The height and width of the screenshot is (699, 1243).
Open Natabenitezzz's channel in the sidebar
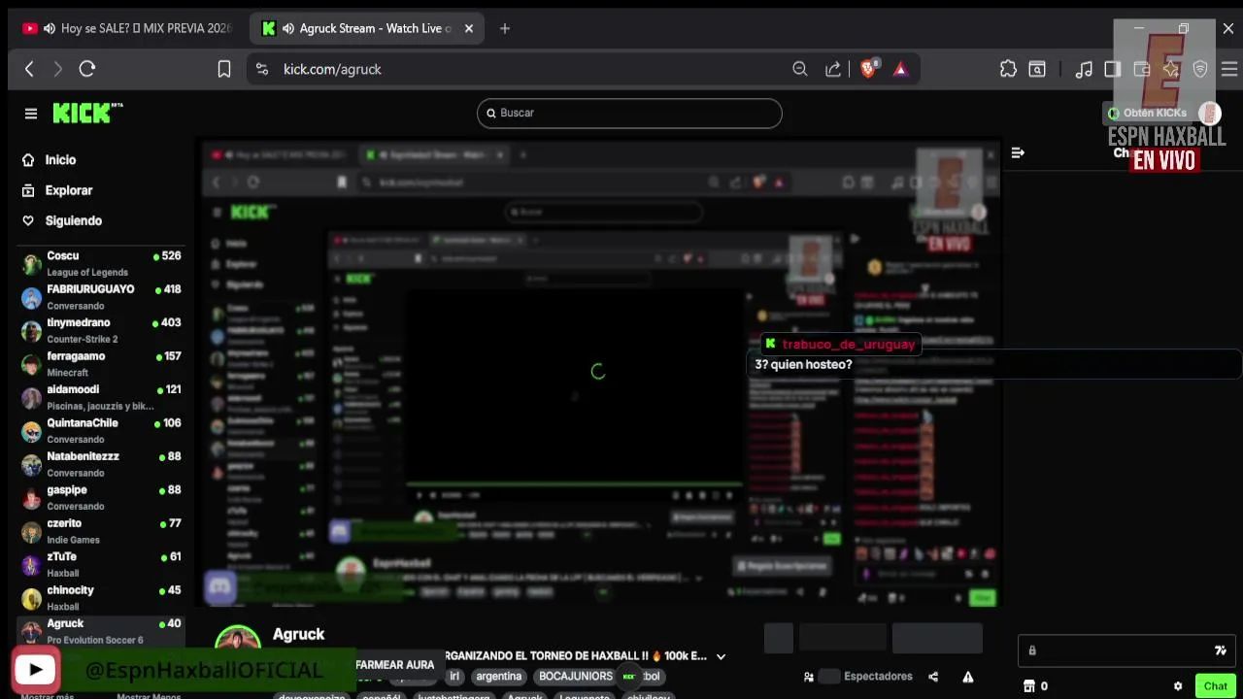101,464
